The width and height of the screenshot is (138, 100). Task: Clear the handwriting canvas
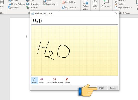[67, 81]
